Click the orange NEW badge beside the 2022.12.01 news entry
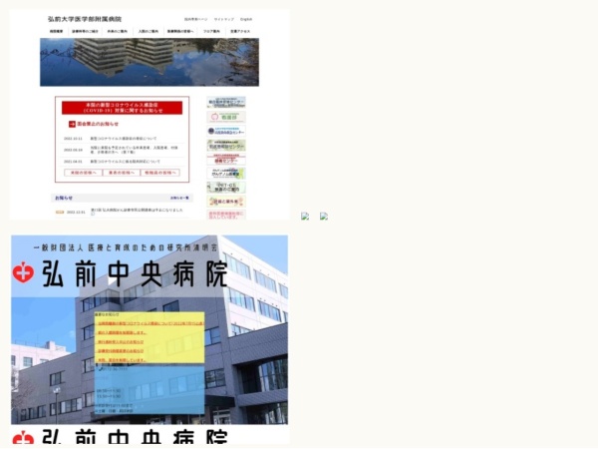The image size is (598, 449). point(60,212)
